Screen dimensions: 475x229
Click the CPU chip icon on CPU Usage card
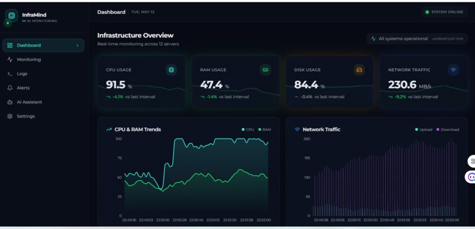coord(171,70)
